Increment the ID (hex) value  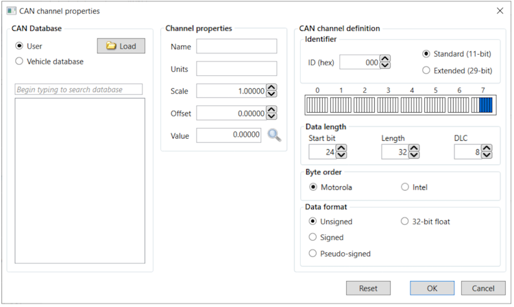pos(385,59)
